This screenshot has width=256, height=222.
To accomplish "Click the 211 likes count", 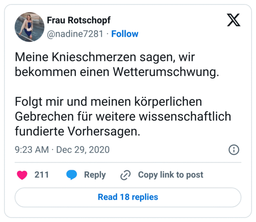I will coord(41,175).
